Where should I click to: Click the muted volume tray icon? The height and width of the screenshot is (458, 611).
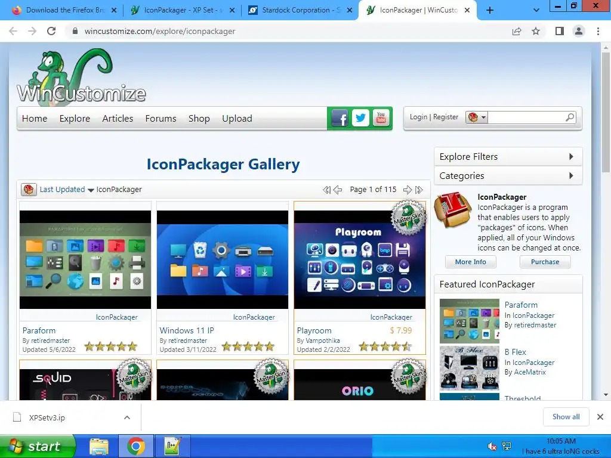pos(492,446)
